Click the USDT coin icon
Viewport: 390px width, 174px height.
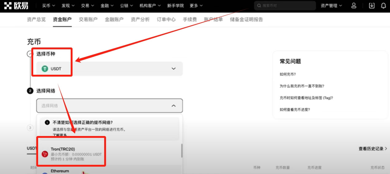45,69
